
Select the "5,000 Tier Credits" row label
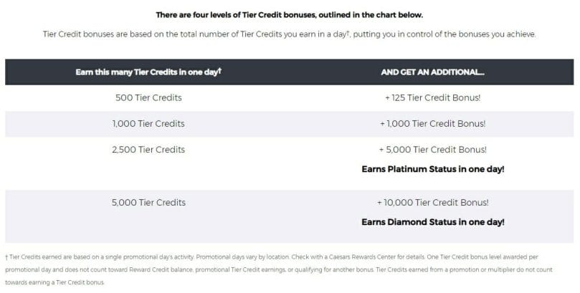tap(148, 202)
